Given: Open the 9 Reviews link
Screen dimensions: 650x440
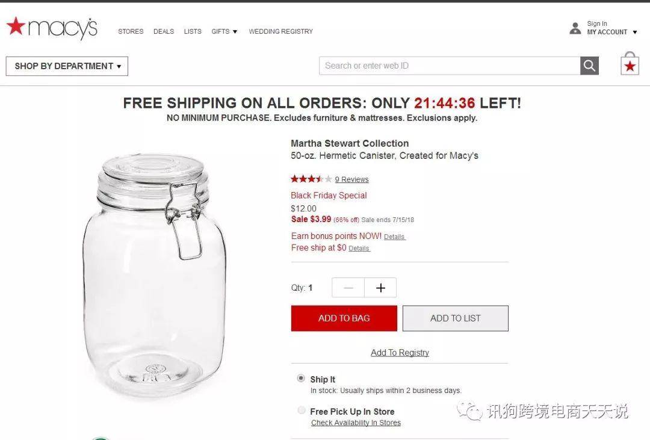Looking at the screenshot, I should pyautogui.click(x=351, y=179).
